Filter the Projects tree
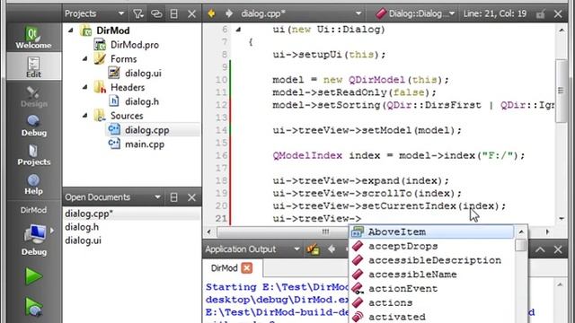Viewport: 575px width, 323px height. tap(138, 14)
